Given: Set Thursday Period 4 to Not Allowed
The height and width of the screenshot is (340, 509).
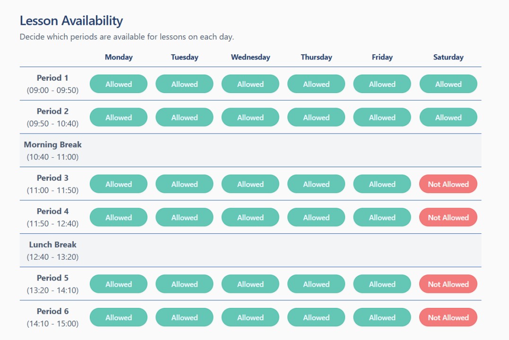Looking at the screenshot, I should pyautogui.click(x=316, y=217).
